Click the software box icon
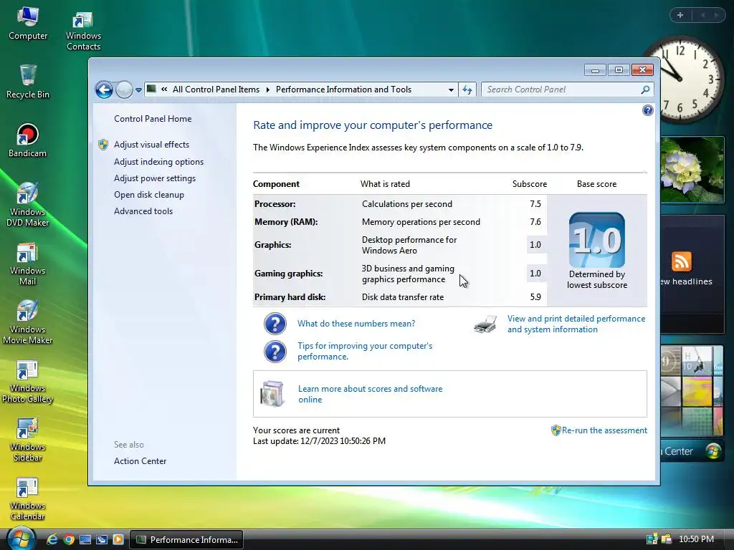Image resolution: width=734 pixels, height=550 pixels. (x=272, y=394)
